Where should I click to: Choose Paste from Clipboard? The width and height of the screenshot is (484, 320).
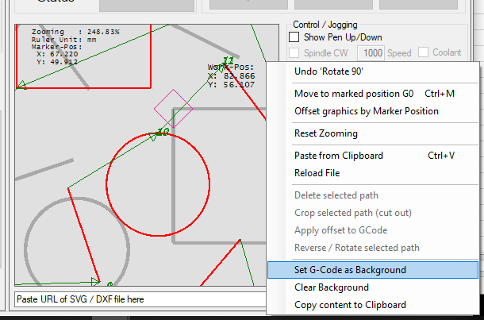338,156
